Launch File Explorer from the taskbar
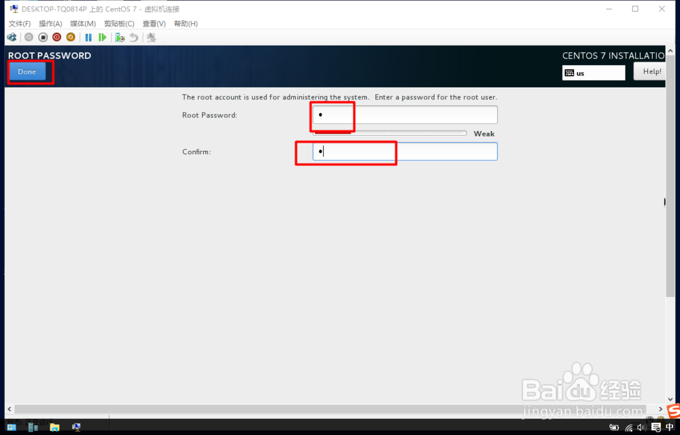680x435 pixels. [54, 427]
